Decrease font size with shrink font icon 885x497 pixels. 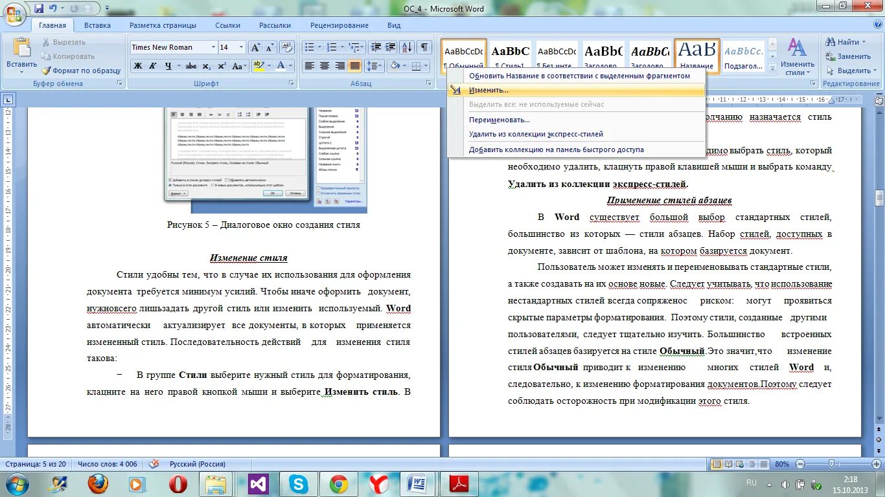tap(270, 47)
